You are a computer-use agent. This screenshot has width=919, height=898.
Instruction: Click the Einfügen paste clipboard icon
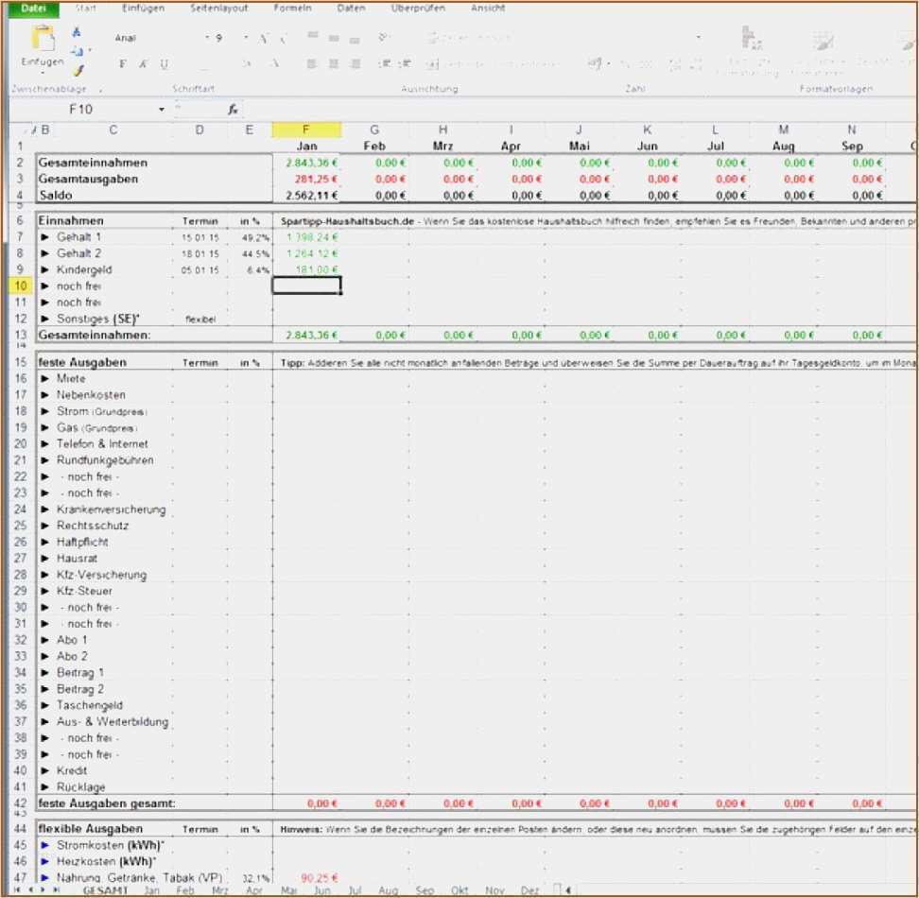pos(43,40)
